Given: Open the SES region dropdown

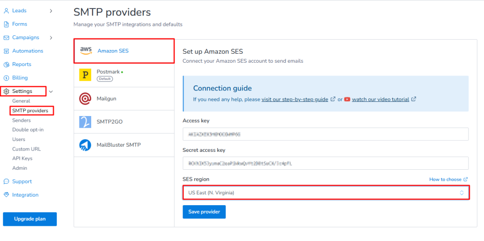Looking at the screenshot, I should 326,192.
